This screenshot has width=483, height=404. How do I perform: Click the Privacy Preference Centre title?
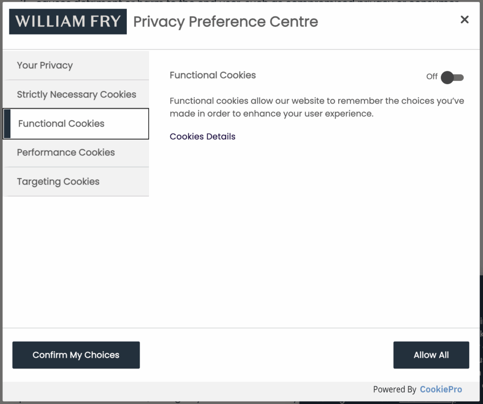pyautogui.click(x=225, y=21)
